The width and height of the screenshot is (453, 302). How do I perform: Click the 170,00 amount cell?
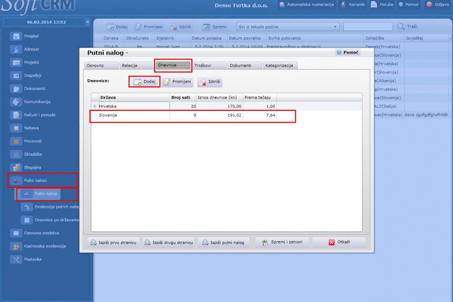click(219, 106)
